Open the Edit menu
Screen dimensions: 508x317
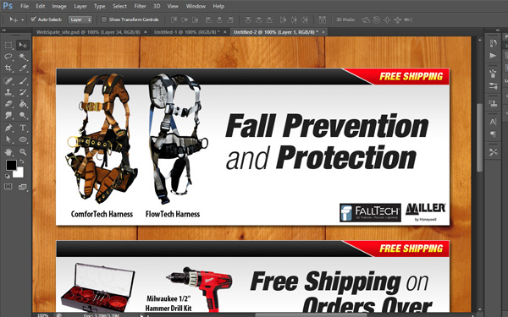(x=41, y=6)
